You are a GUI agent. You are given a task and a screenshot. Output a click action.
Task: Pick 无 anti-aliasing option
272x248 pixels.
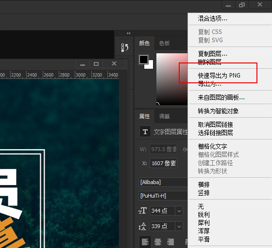click(201, 206)
